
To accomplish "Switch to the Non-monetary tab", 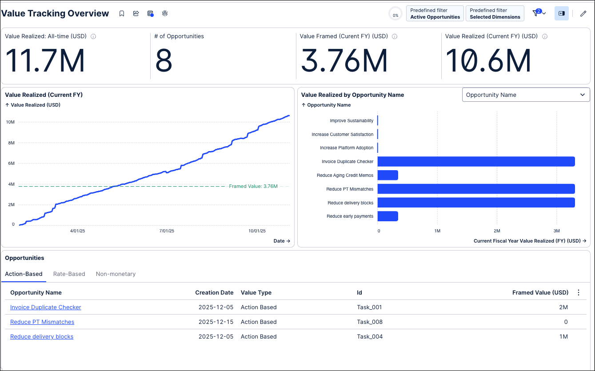I will [x=116, y=274].
